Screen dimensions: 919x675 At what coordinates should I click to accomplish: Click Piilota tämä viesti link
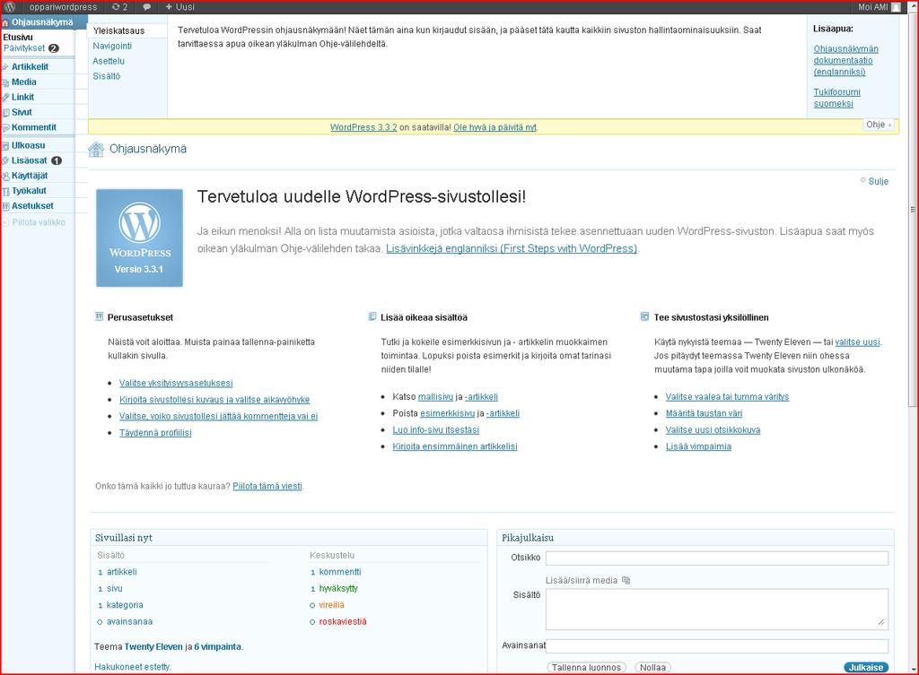coord(267,486)
